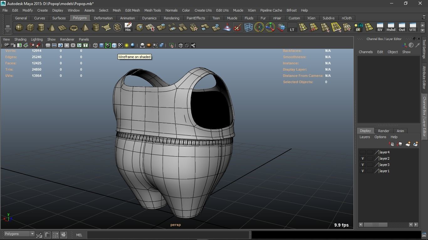Toggle display type box for layer2
The height and width of the screenshot is (240, 428).
click(370, 158)
